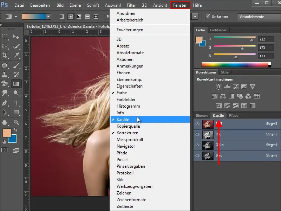Choose angle gradient style in options bar

[79, 17]
